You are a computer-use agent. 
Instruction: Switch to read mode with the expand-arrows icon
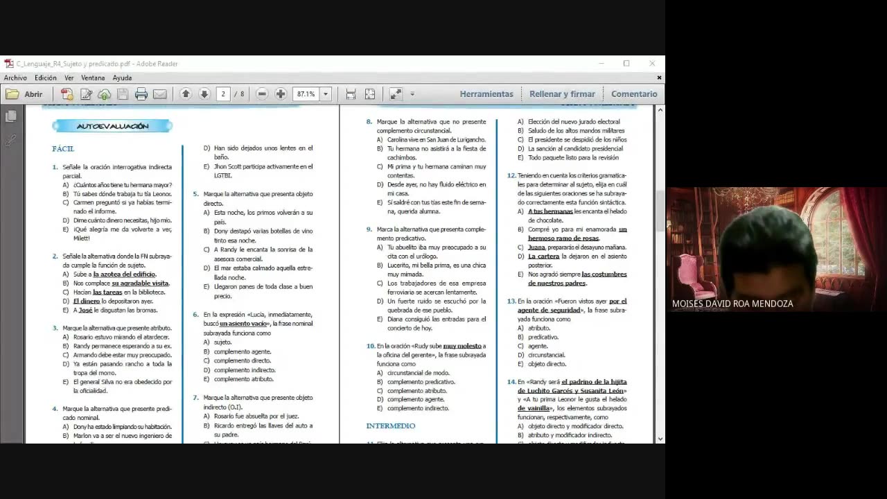pyautogui.click(x=396, y=94)
